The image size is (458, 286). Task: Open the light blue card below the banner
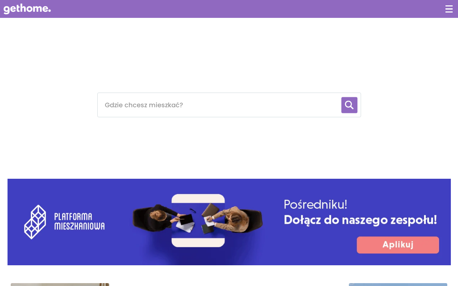[398, 285]
